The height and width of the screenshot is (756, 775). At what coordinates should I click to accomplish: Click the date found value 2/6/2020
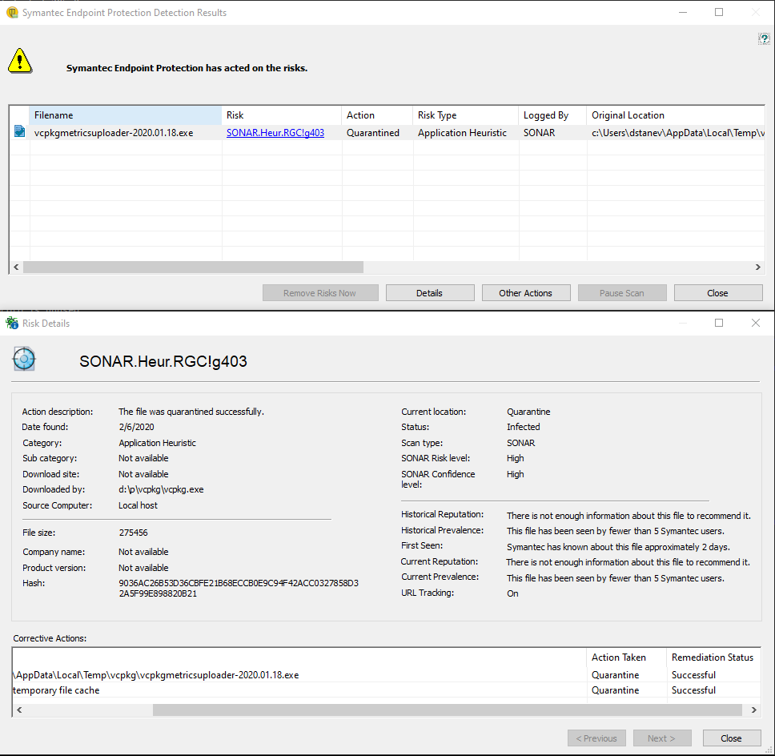click(136, 427)
